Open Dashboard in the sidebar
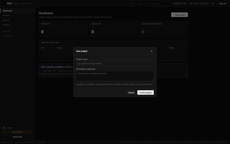 pos(18,11)
